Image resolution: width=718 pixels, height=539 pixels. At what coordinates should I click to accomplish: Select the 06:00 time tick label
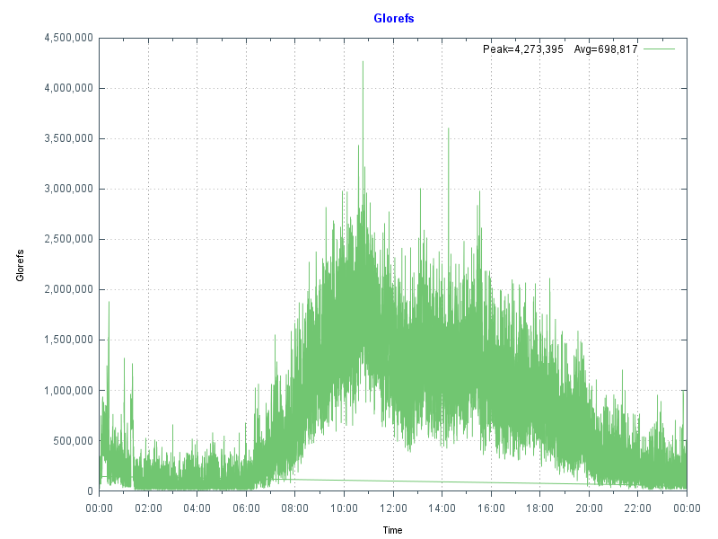click(246, 508)
